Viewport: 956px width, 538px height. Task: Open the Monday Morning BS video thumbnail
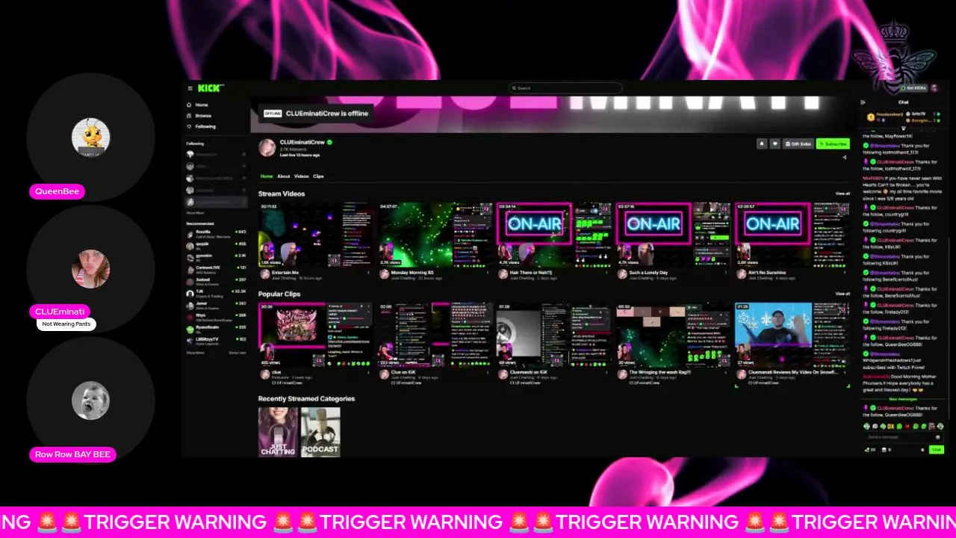click(x=435, y=234)
